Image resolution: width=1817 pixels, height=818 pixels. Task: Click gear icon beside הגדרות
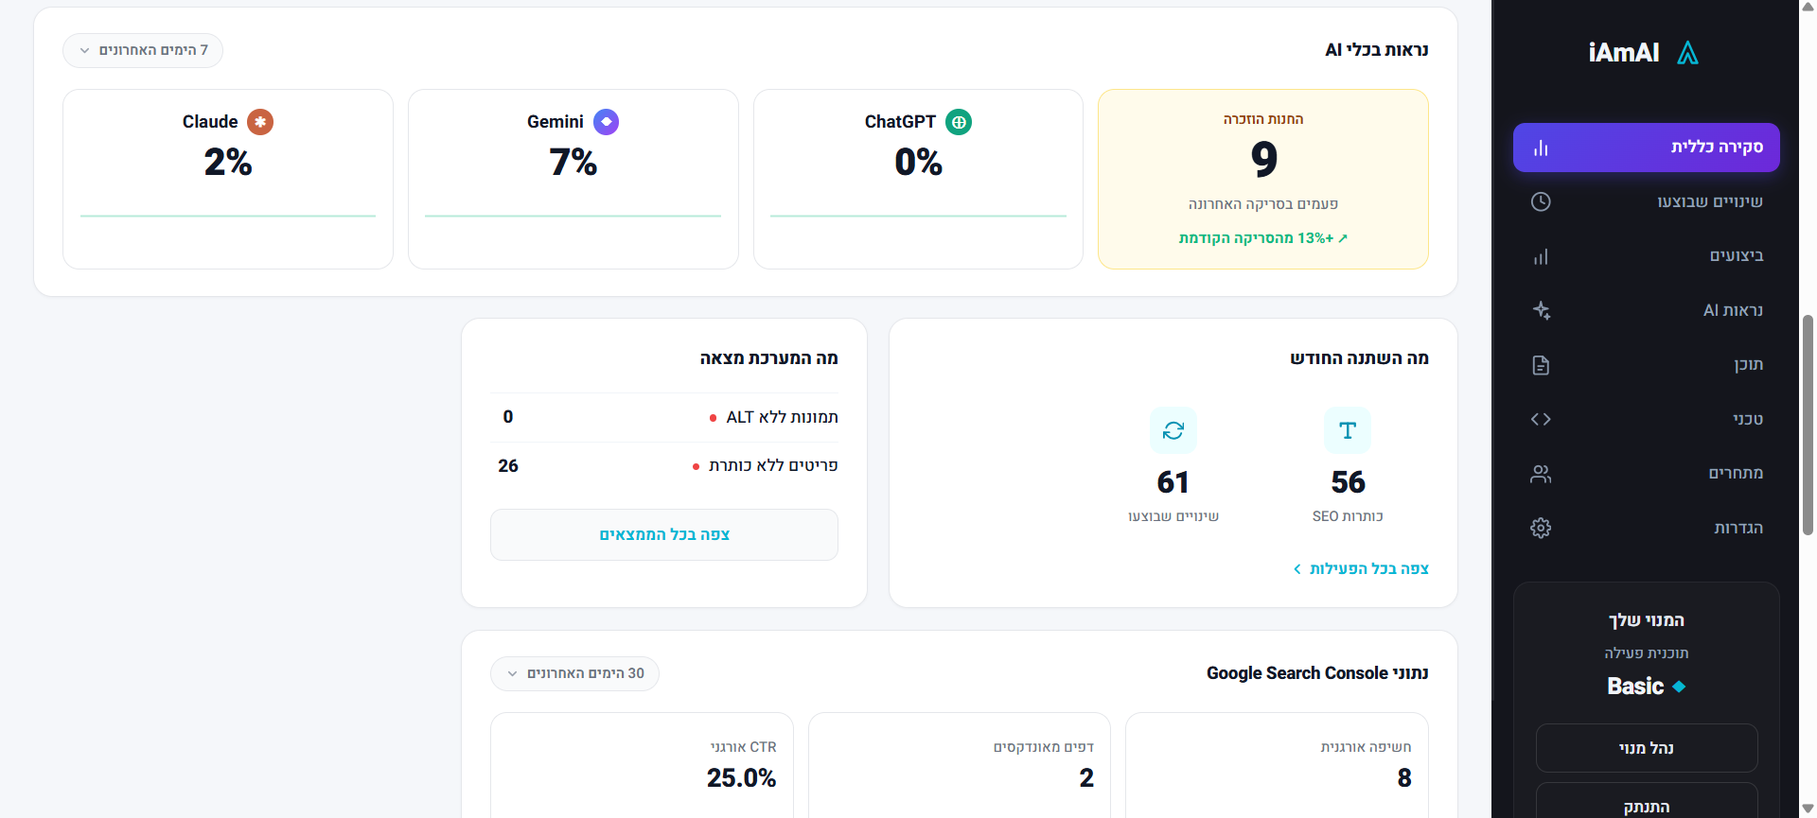tap(1541, 528)
